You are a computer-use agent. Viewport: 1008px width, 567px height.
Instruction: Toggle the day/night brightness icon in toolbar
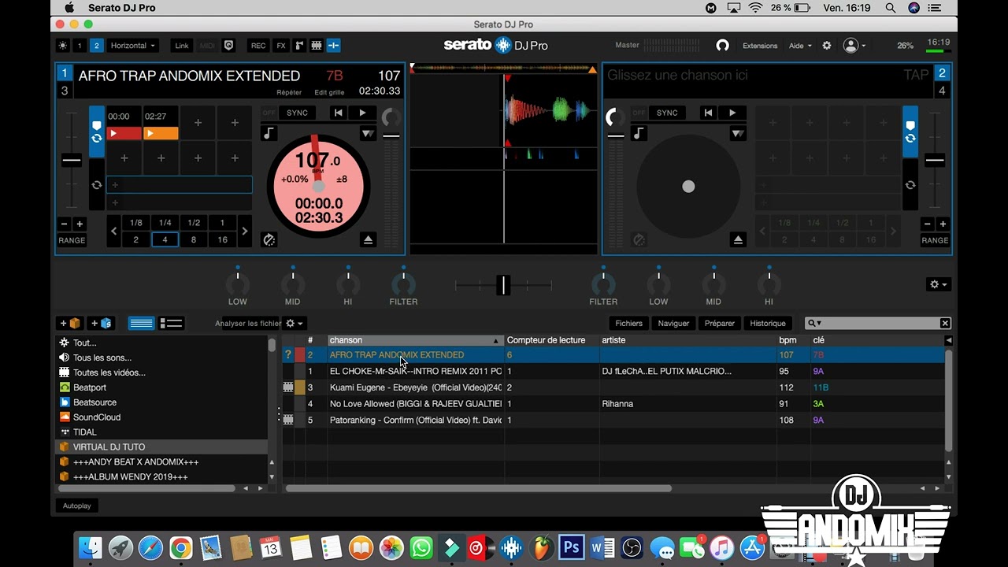click(x=63, y=46)
